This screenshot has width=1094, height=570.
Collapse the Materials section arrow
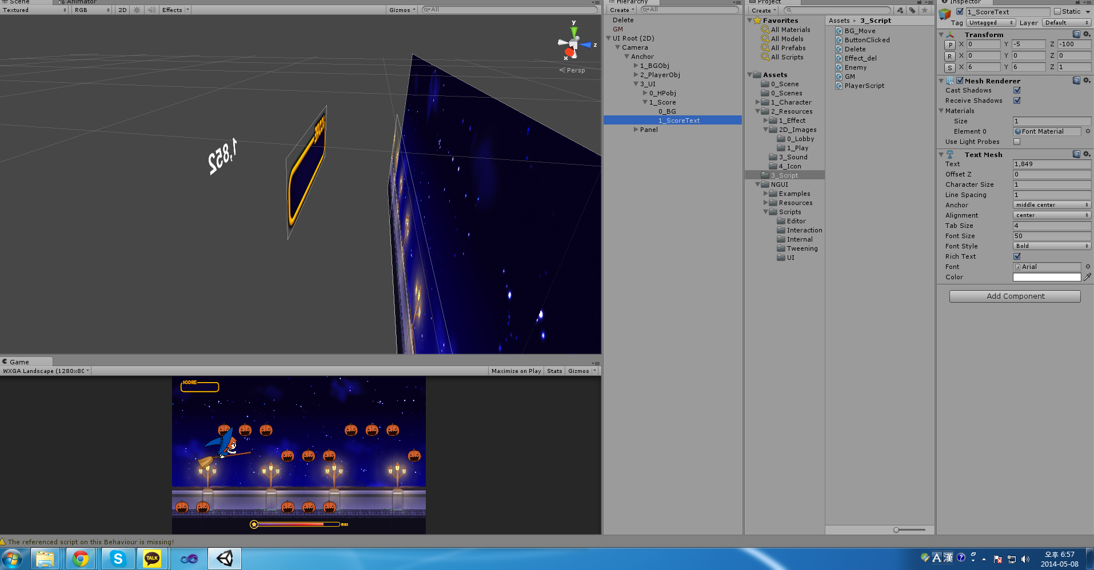pos(941,111)
